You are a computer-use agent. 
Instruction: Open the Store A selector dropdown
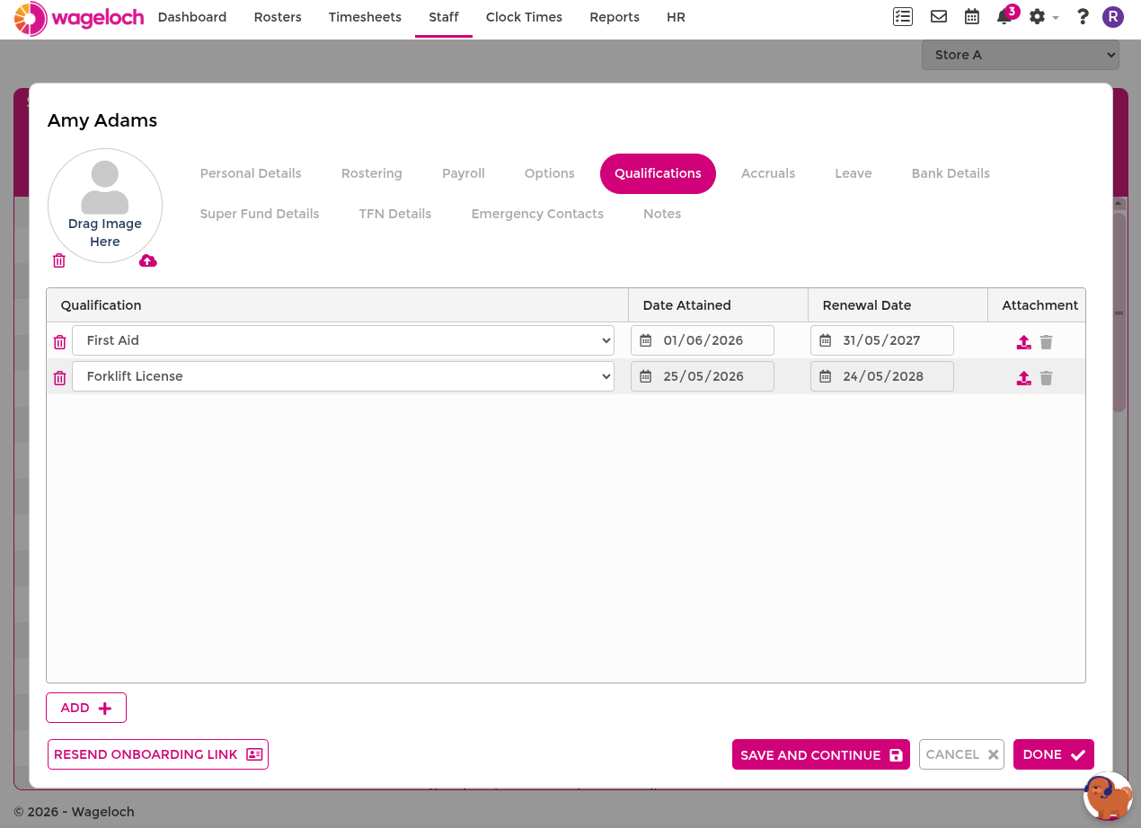coord(1020,55)
